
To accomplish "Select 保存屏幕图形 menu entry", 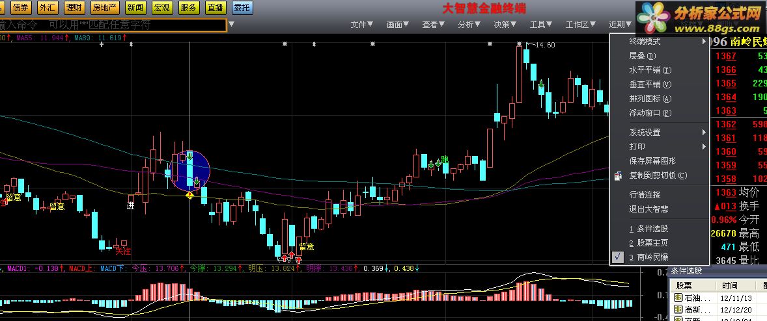I will [x=659, y=160].
